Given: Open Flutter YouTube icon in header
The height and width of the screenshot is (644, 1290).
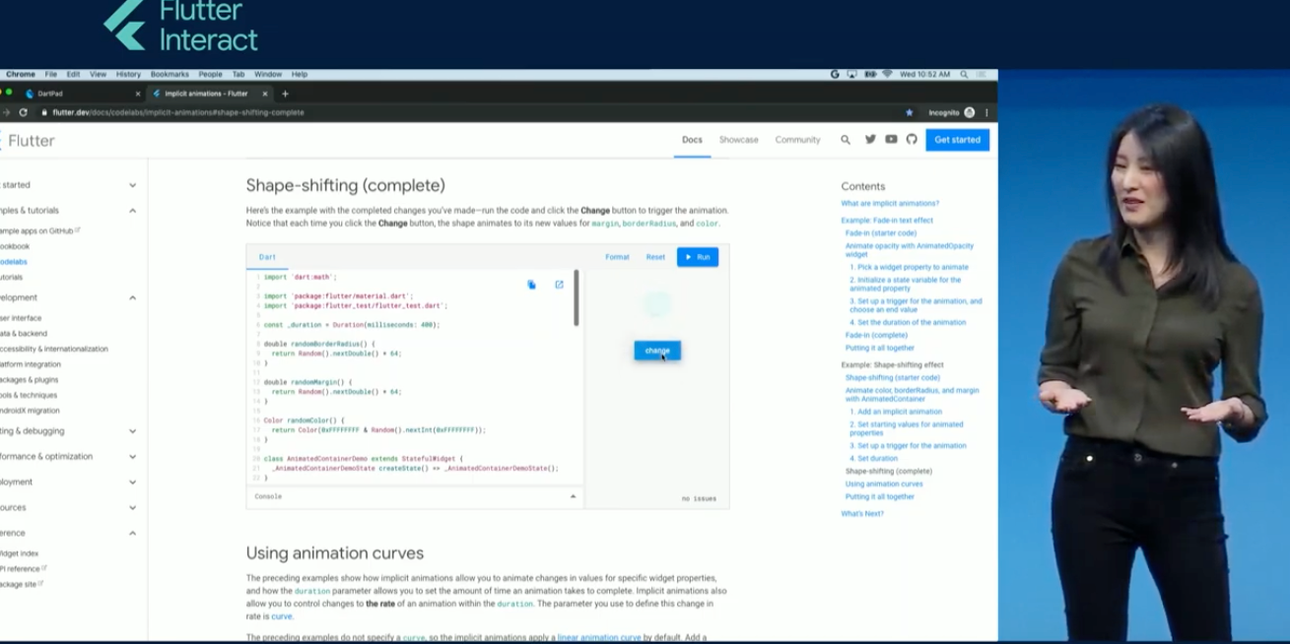Looking at the screenshot, I should (891, 140).
